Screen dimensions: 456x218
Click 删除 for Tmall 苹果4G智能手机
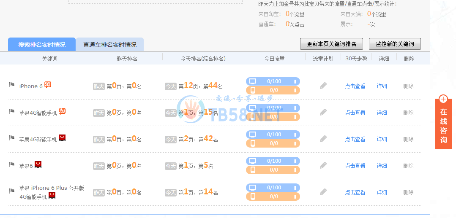click(409, 139)
